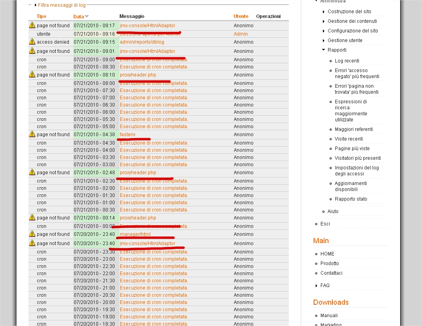
Task: Open jmx-console/HtmlAdaptor message from 07/20 23:40
Action: pyautogui.click(x=147, y=243)
